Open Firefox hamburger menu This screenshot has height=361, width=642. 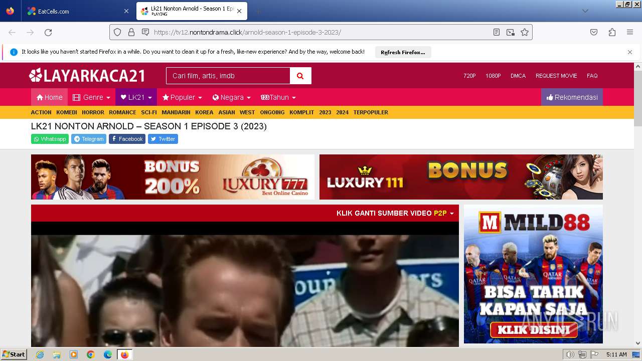pos(630,32)
